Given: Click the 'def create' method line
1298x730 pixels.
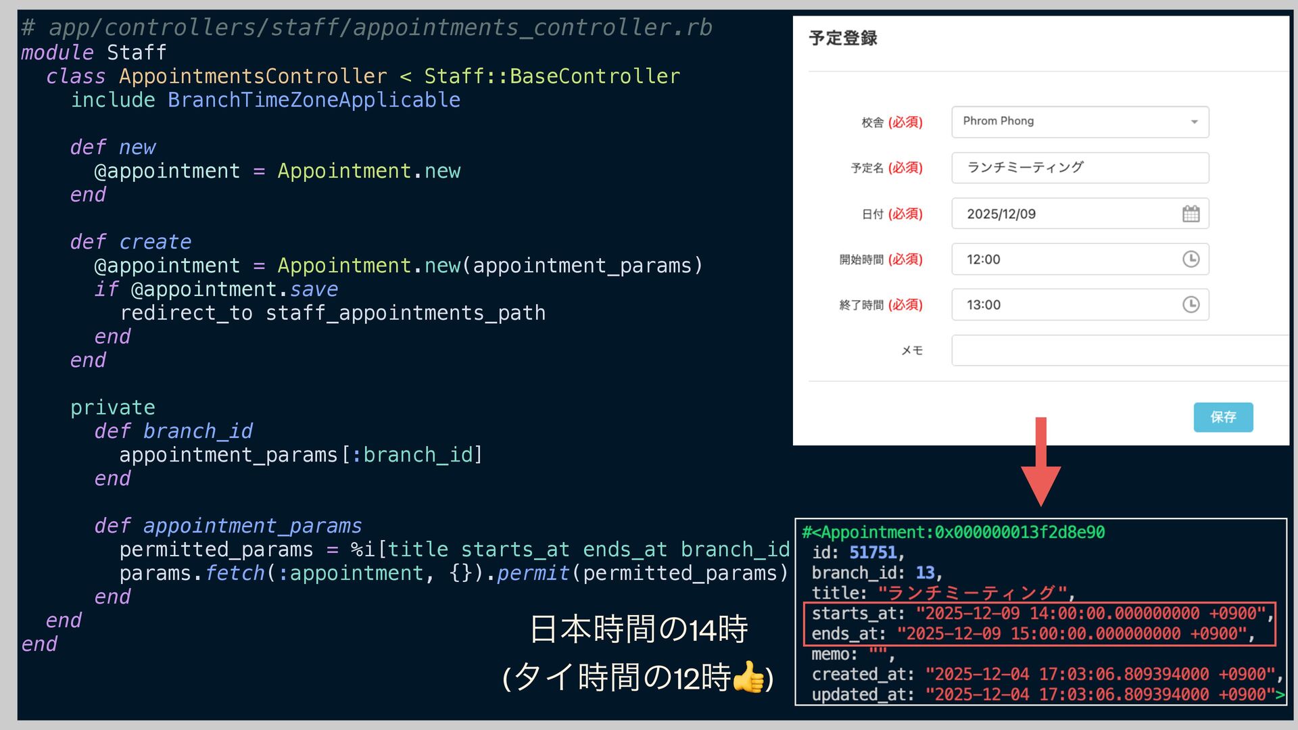Looking at the screenshot, I should 130,242.
